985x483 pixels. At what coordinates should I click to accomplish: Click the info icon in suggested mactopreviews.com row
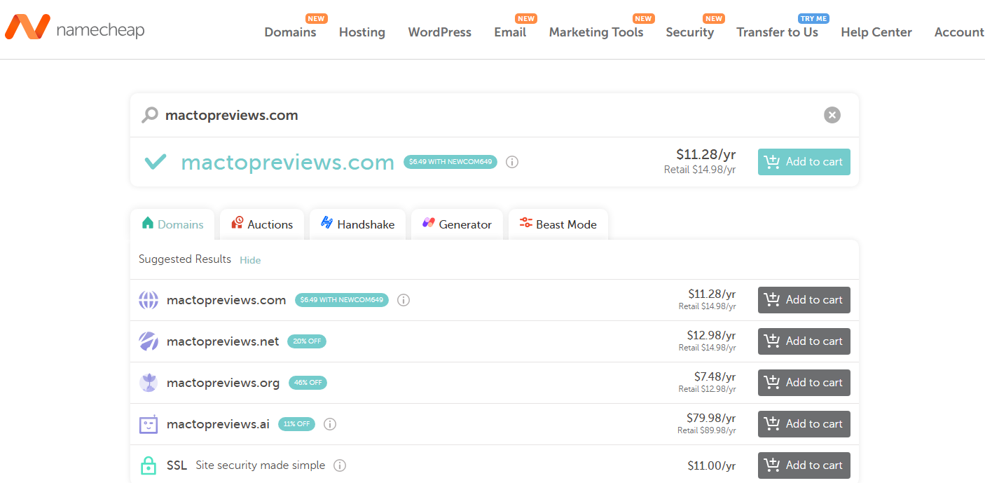404,300
